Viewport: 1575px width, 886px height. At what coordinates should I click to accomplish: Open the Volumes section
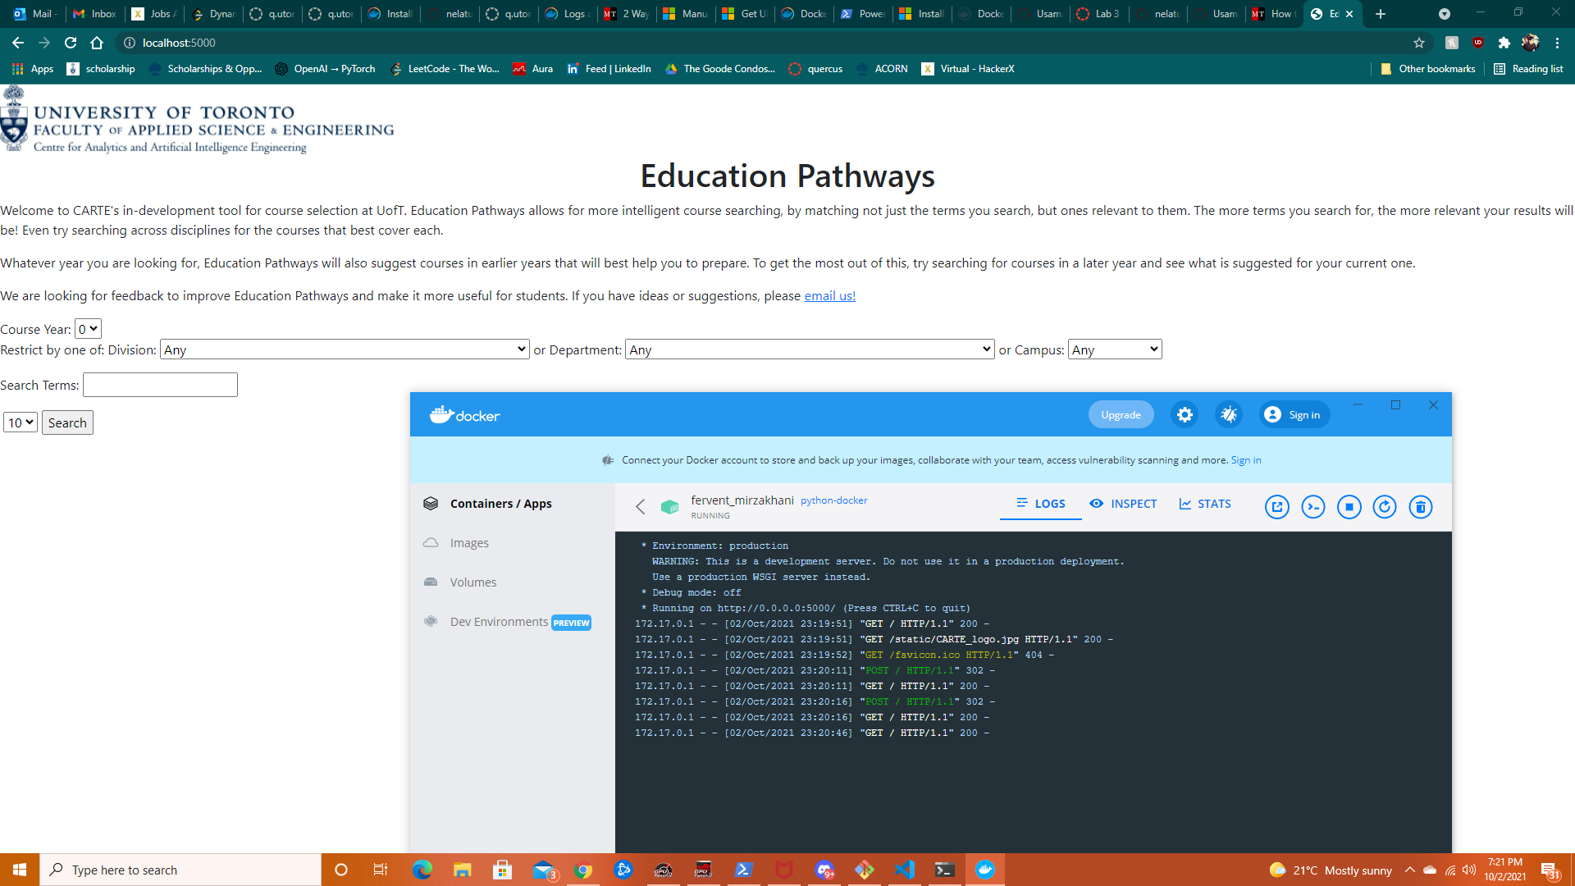tap(472, 582)
